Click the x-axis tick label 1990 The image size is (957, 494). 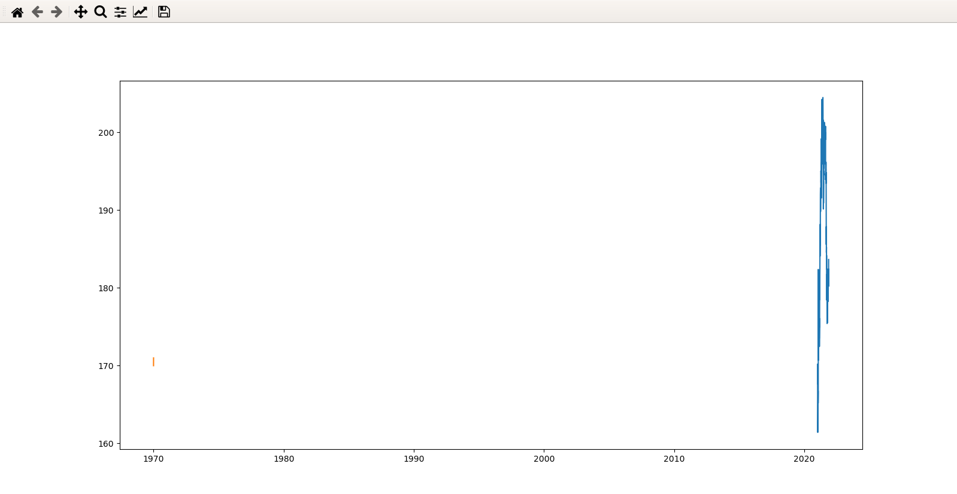click(x=414, y=459)
